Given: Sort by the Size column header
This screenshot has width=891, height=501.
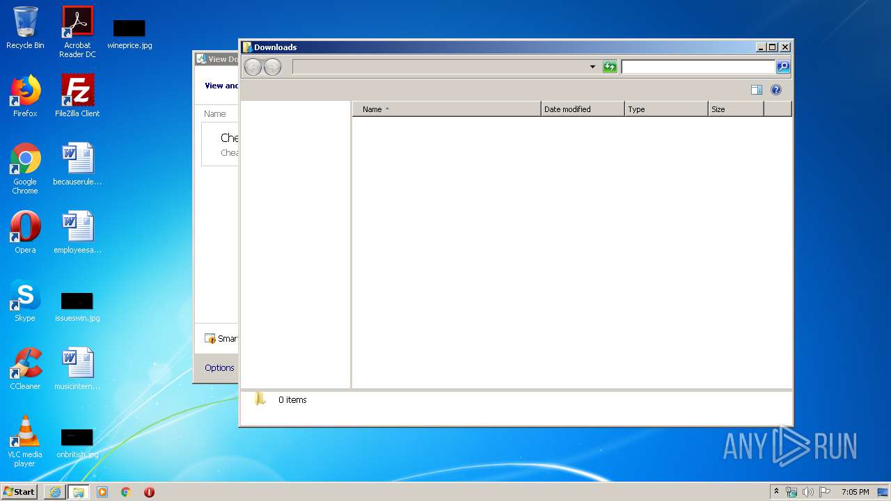Looking at the screenshot, I should point(736,109).
